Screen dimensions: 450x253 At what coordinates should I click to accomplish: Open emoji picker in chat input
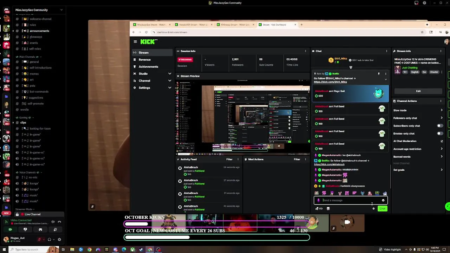383,200
